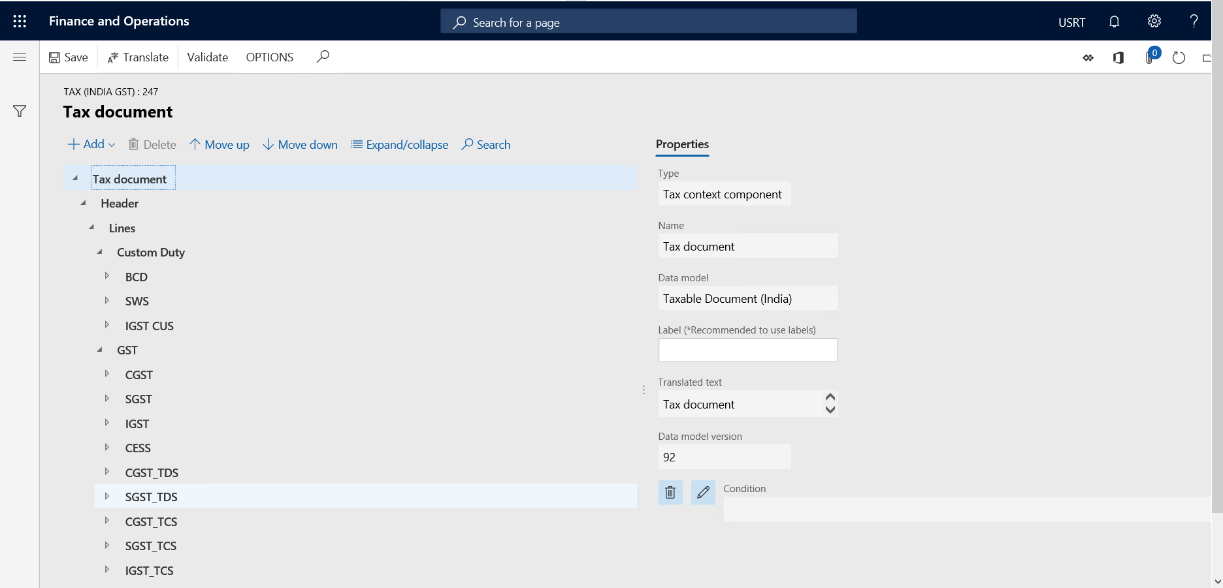1223x588 pixels.
Task: Click the Condition text field
Action: 967,509
